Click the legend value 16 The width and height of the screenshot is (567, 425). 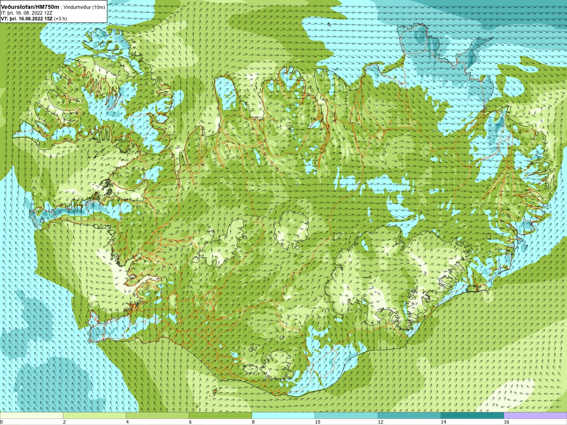tap(506, 422)
